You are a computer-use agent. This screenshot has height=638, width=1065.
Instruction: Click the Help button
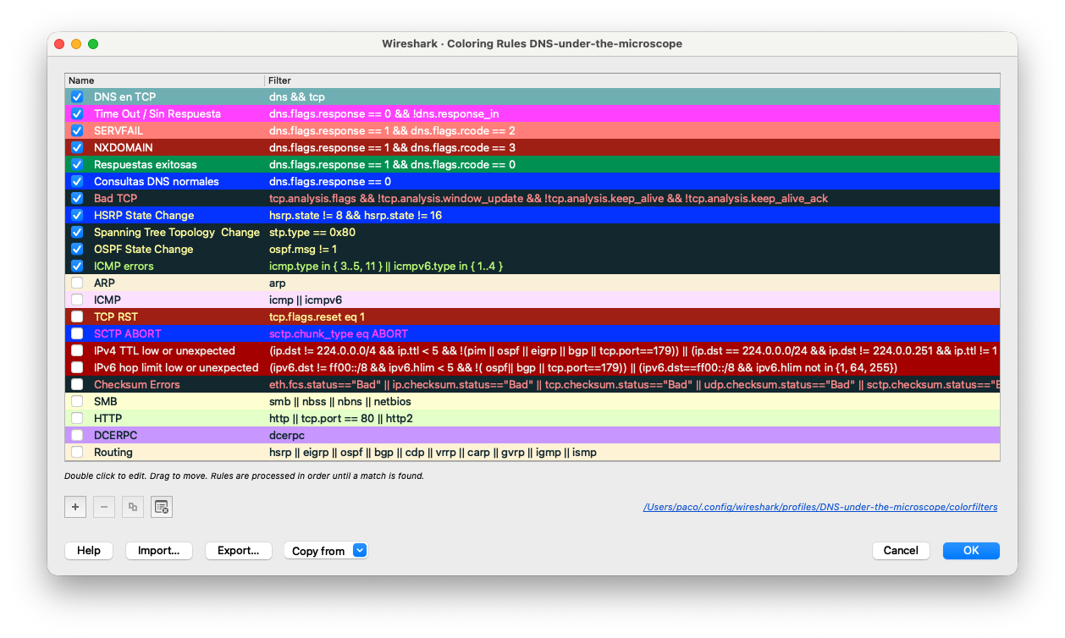(x=89, y=551)
